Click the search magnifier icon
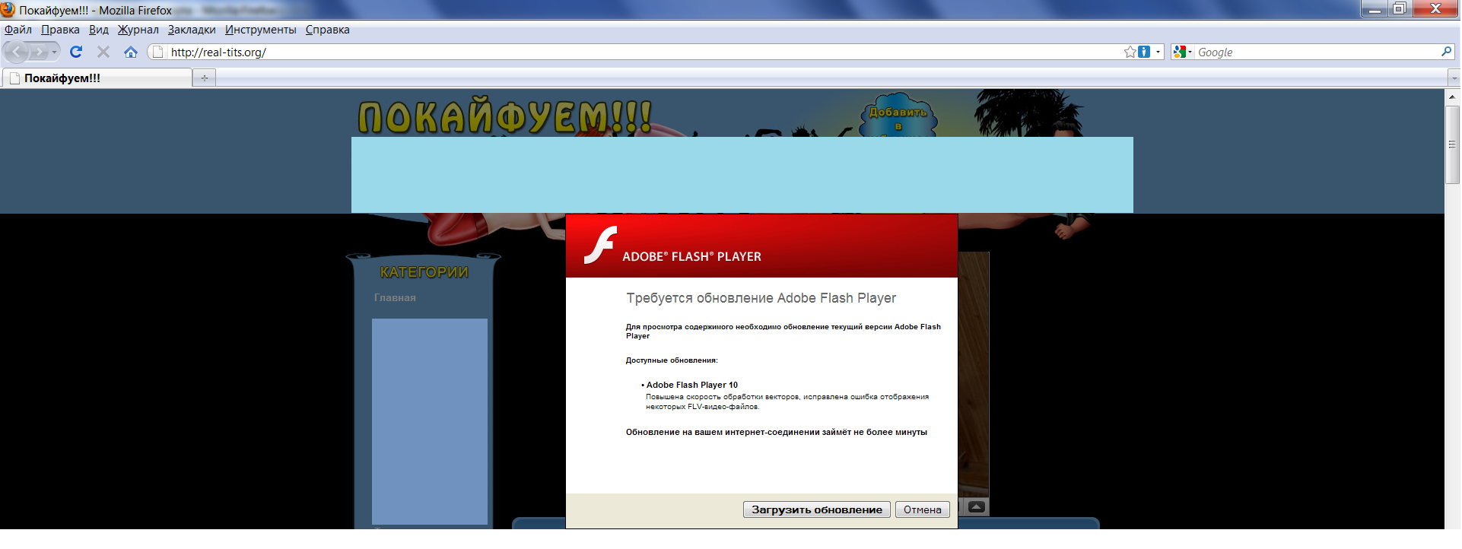 tap(1446, 52)
